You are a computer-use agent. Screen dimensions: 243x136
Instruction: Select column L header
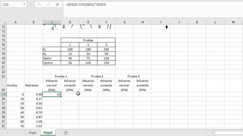pos(215,22)
